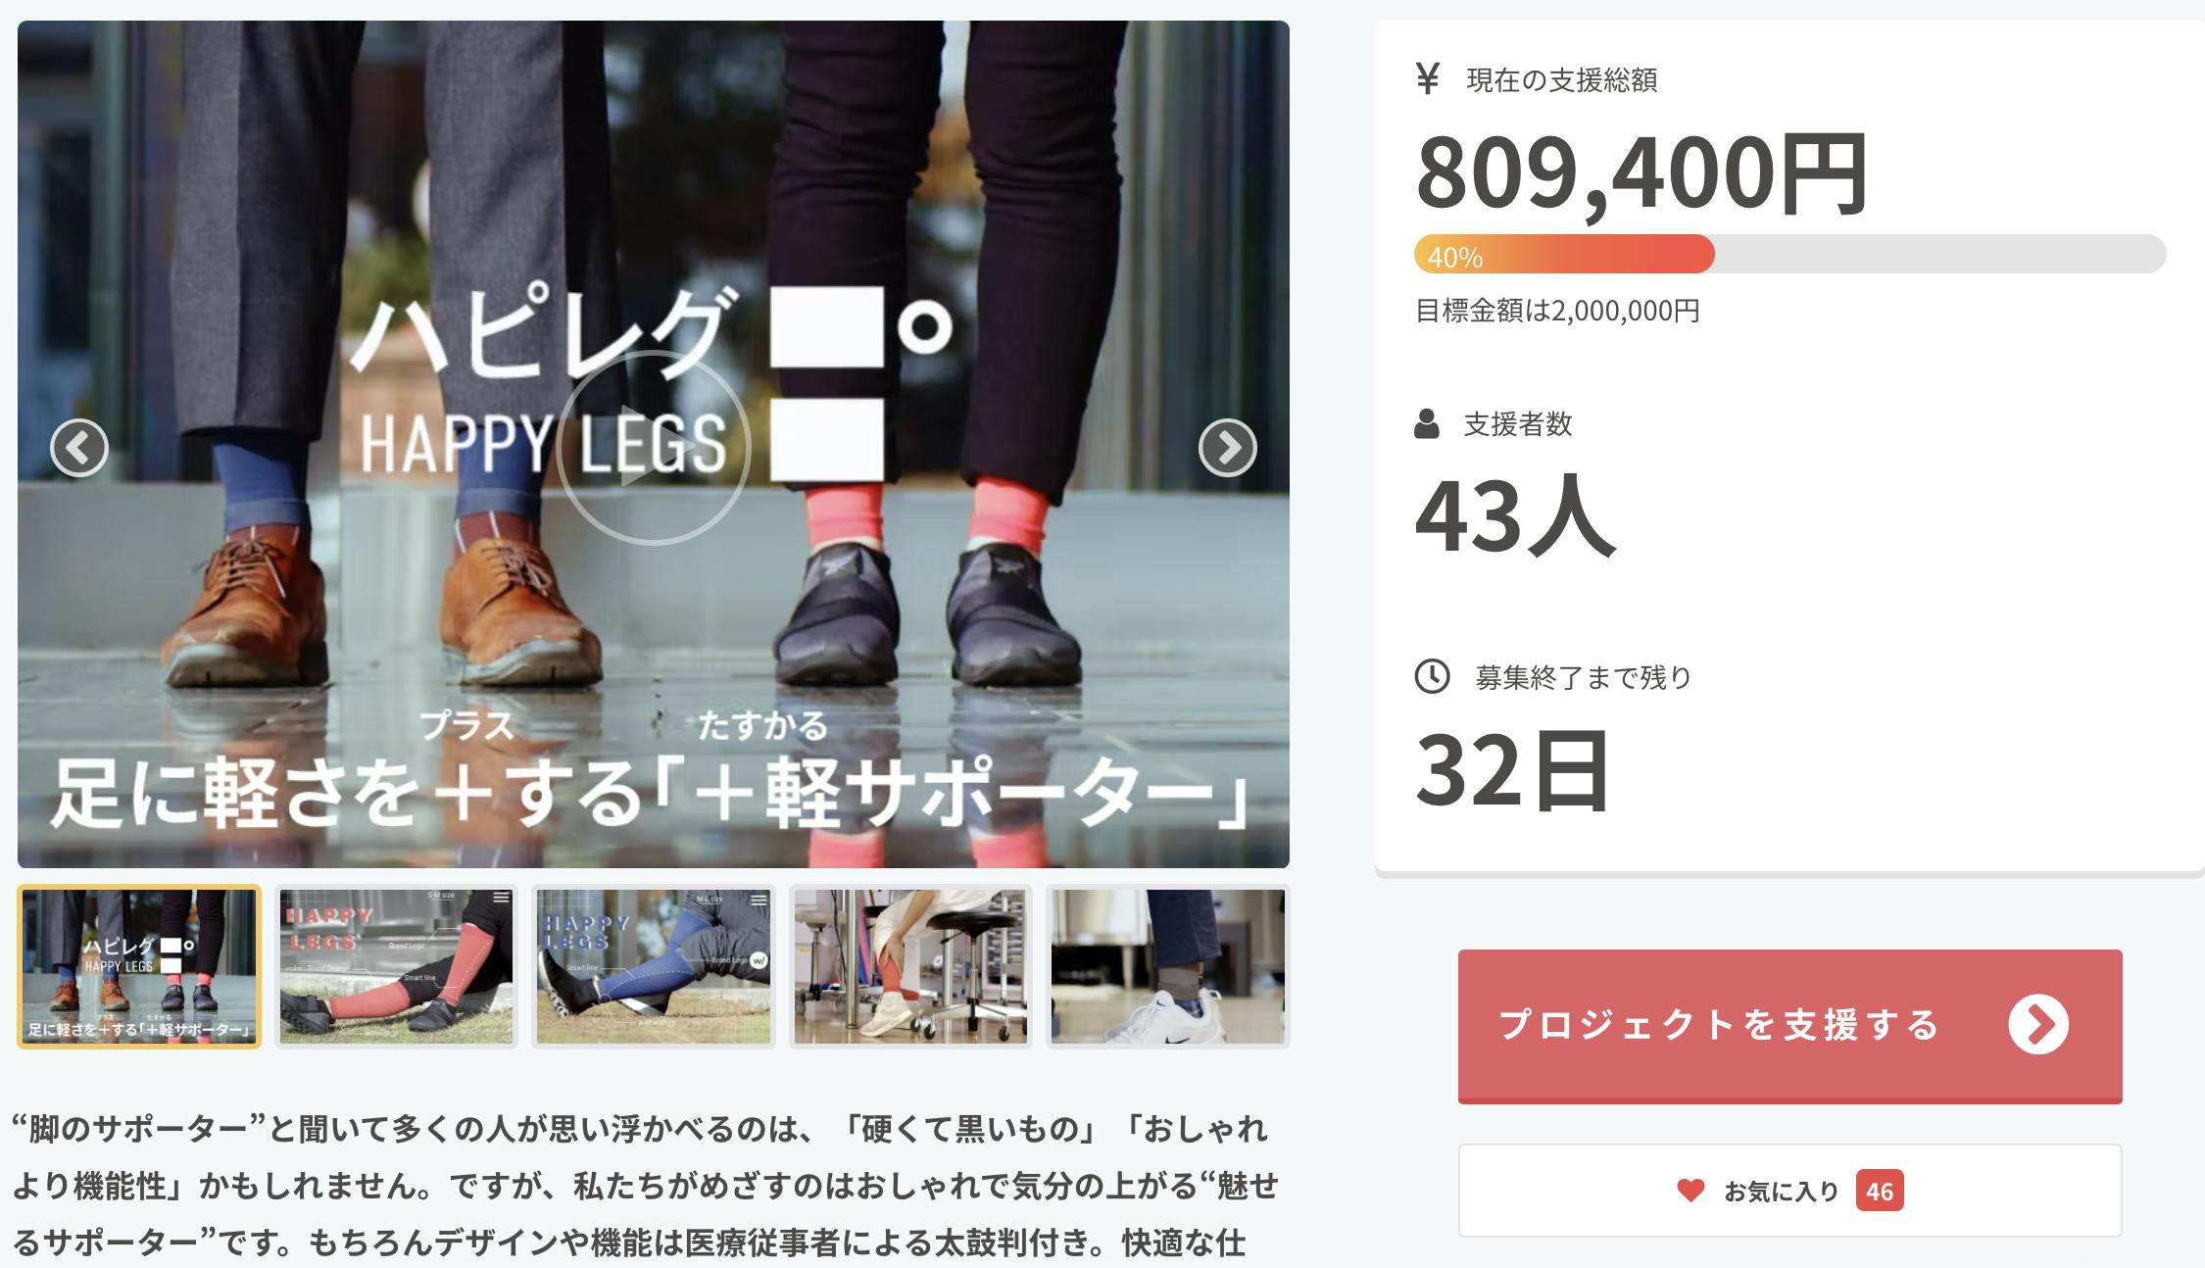Image resolution: width=2205 pixels, height=1268 pixels.
Task: Go to previous slide with left arrow
Action: click(79, 448)
